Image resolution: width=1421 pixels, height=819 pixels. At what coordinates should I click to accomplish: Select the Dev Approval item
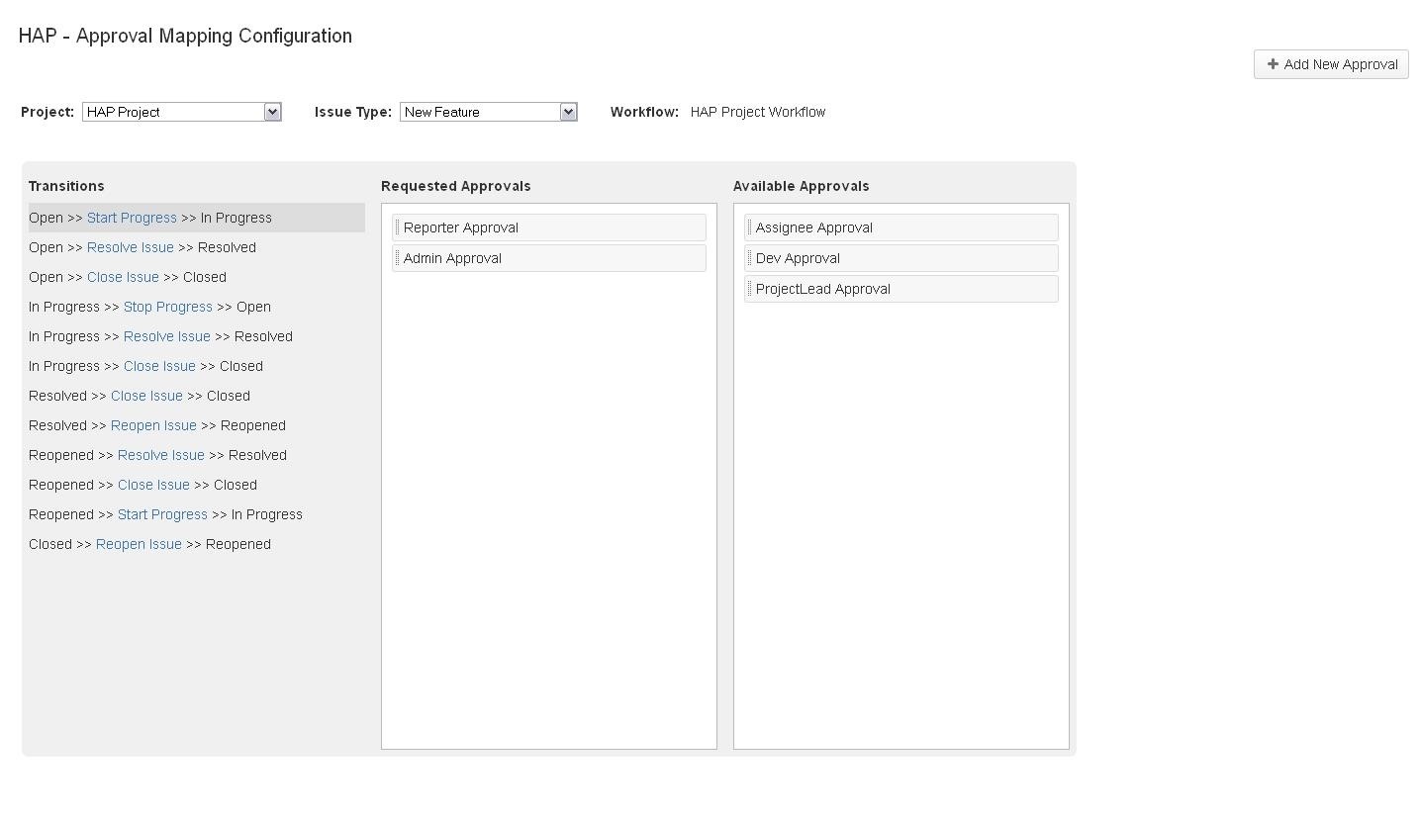click(798, 258)
